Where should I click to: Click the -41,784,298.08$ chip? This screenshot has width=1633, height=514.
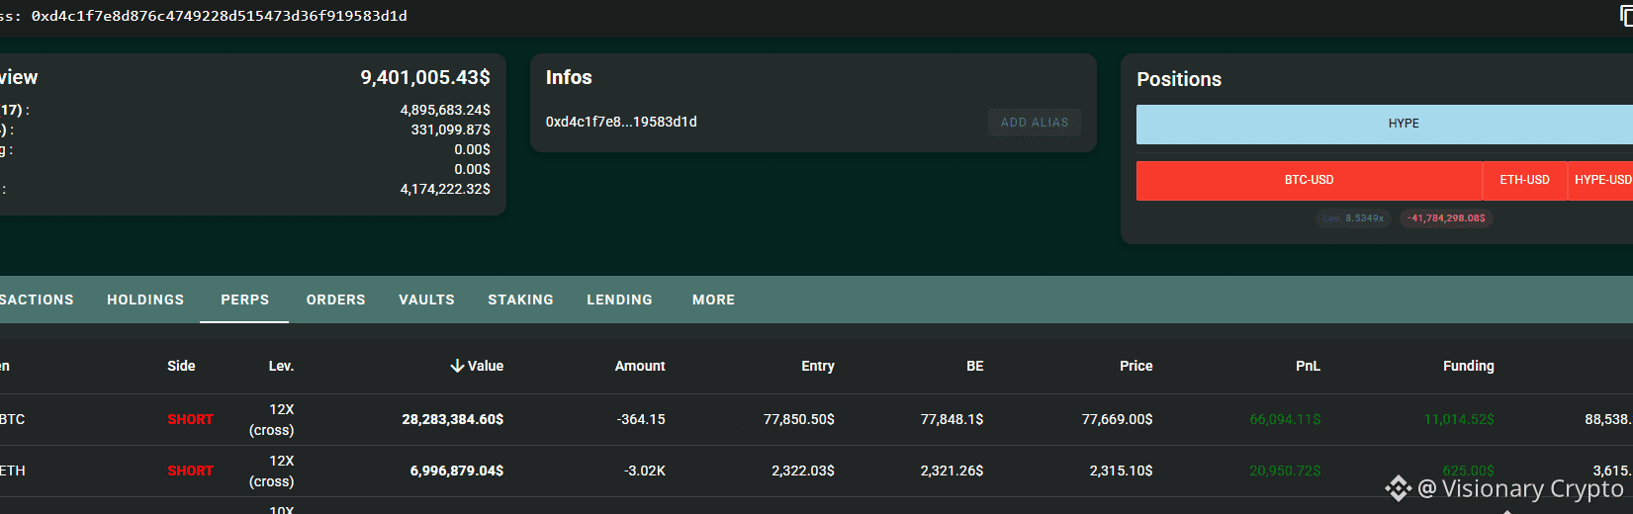tap(1446, 218)
